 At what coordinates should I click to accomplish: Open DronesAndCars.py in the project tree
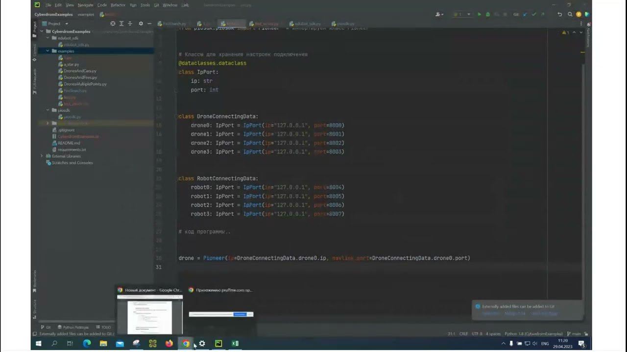tap(80, 71)
